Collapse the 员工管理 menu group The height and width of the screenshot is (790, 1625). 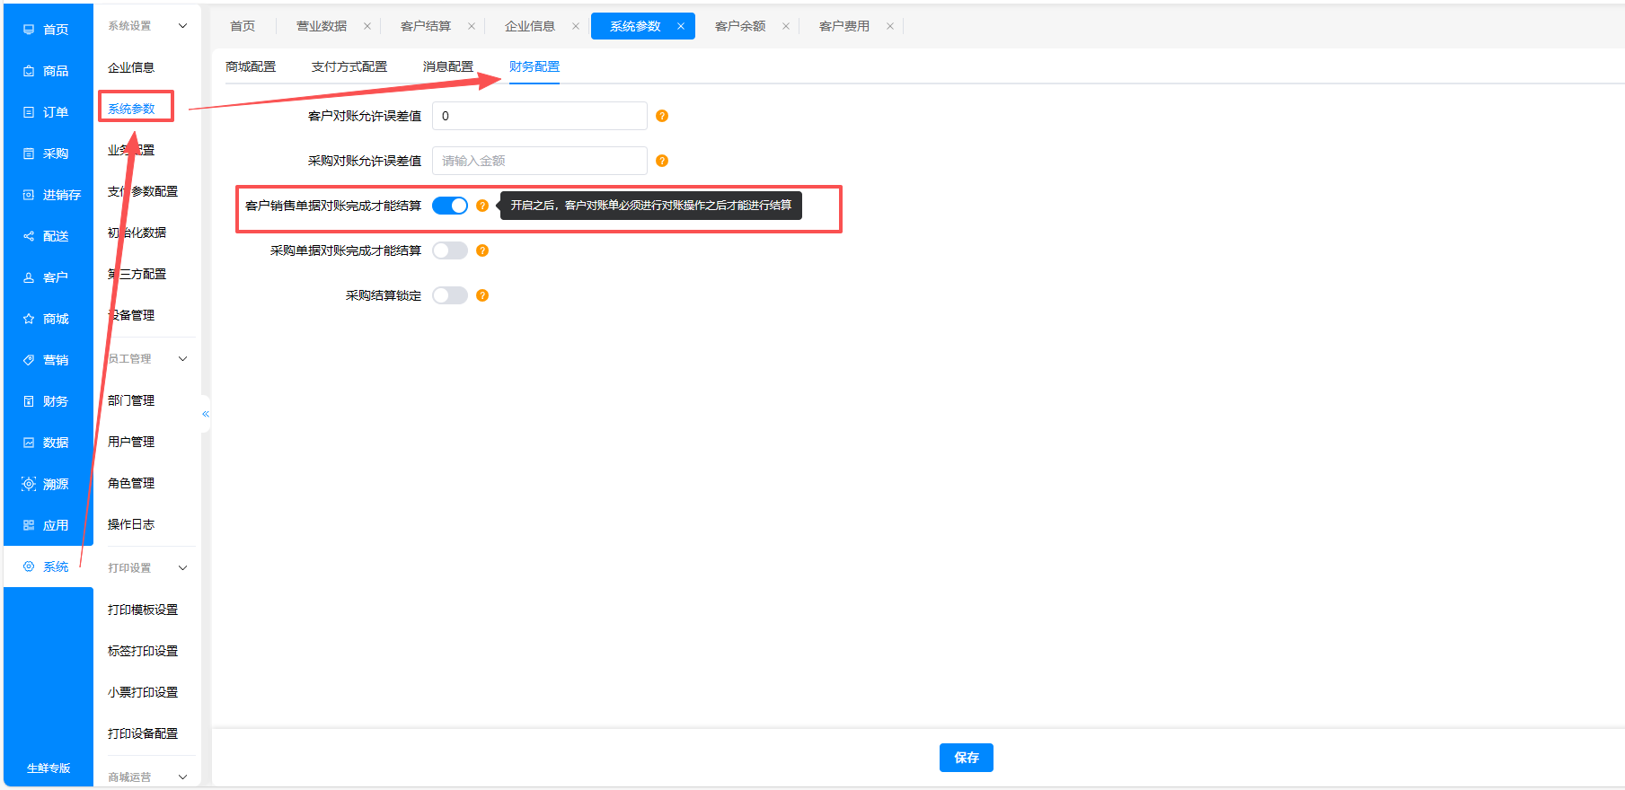tap(183, 358)
